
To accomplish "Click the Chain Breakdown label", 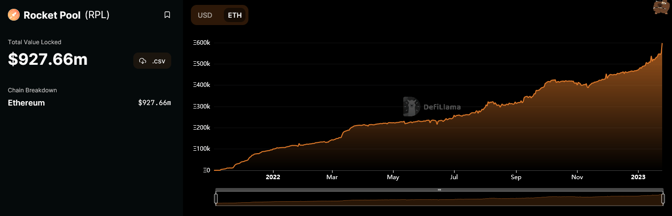I will point(32,90).
